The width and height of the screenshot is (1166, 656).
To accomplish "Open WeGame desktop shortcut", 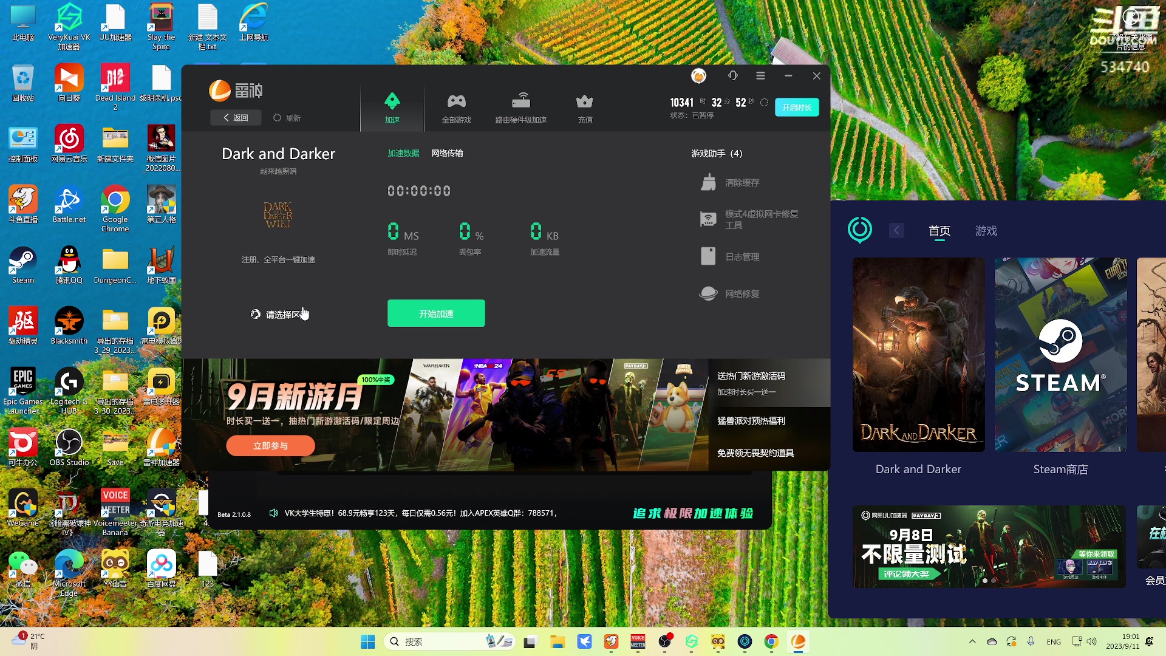I will click(x=23, y=508).
